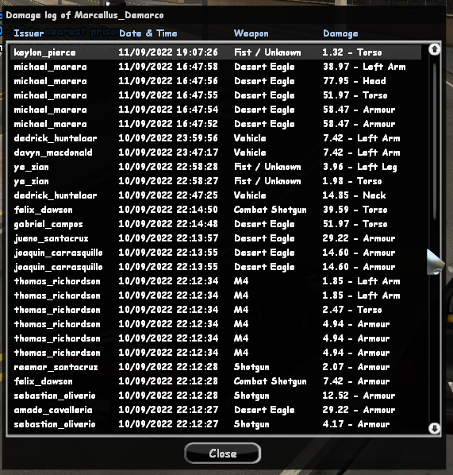Select ye_zian row at 22:58:27
453x475 pixels.
pos(216,181)
